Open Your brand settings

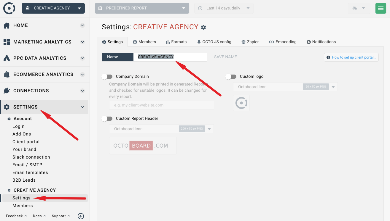point(24,149)
